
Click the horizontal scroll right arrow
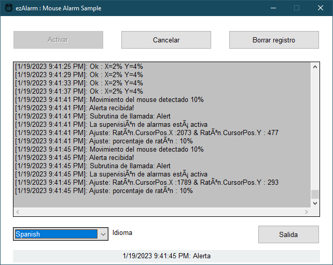tap(306, 212)
